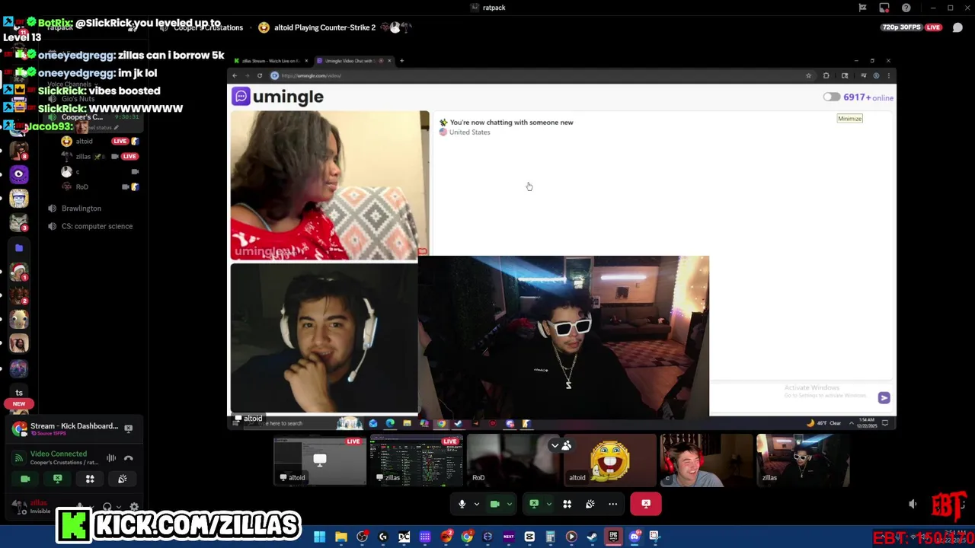
Task: Click red disconnect button in call bar
Action: 646,504
